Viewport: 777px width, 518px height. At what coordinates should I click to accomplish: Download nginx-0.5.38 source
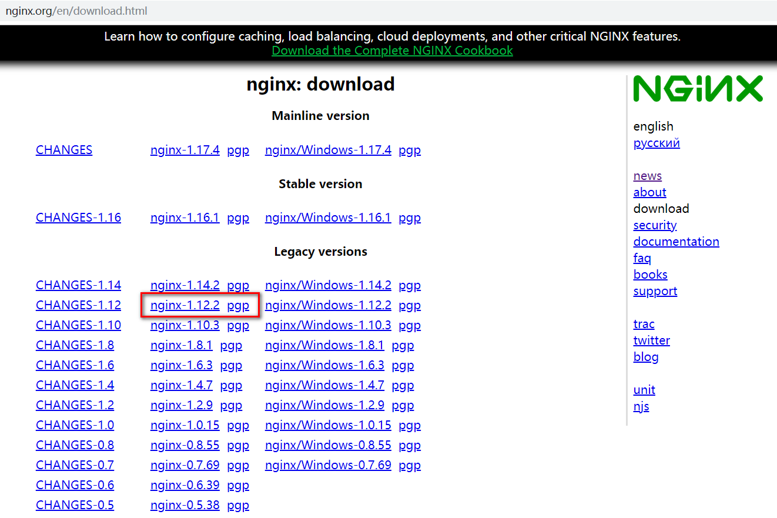(x=185, y=505)
